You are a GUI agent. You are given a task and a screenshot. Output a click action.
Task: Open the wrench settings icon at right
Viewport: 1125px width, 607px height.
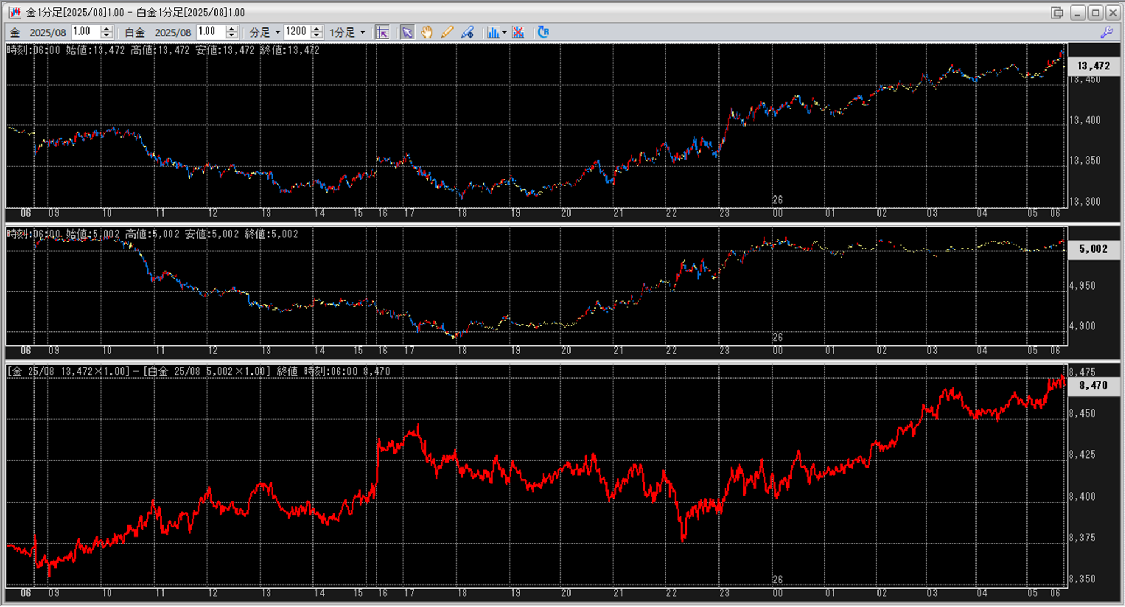tap(1107, 32)
